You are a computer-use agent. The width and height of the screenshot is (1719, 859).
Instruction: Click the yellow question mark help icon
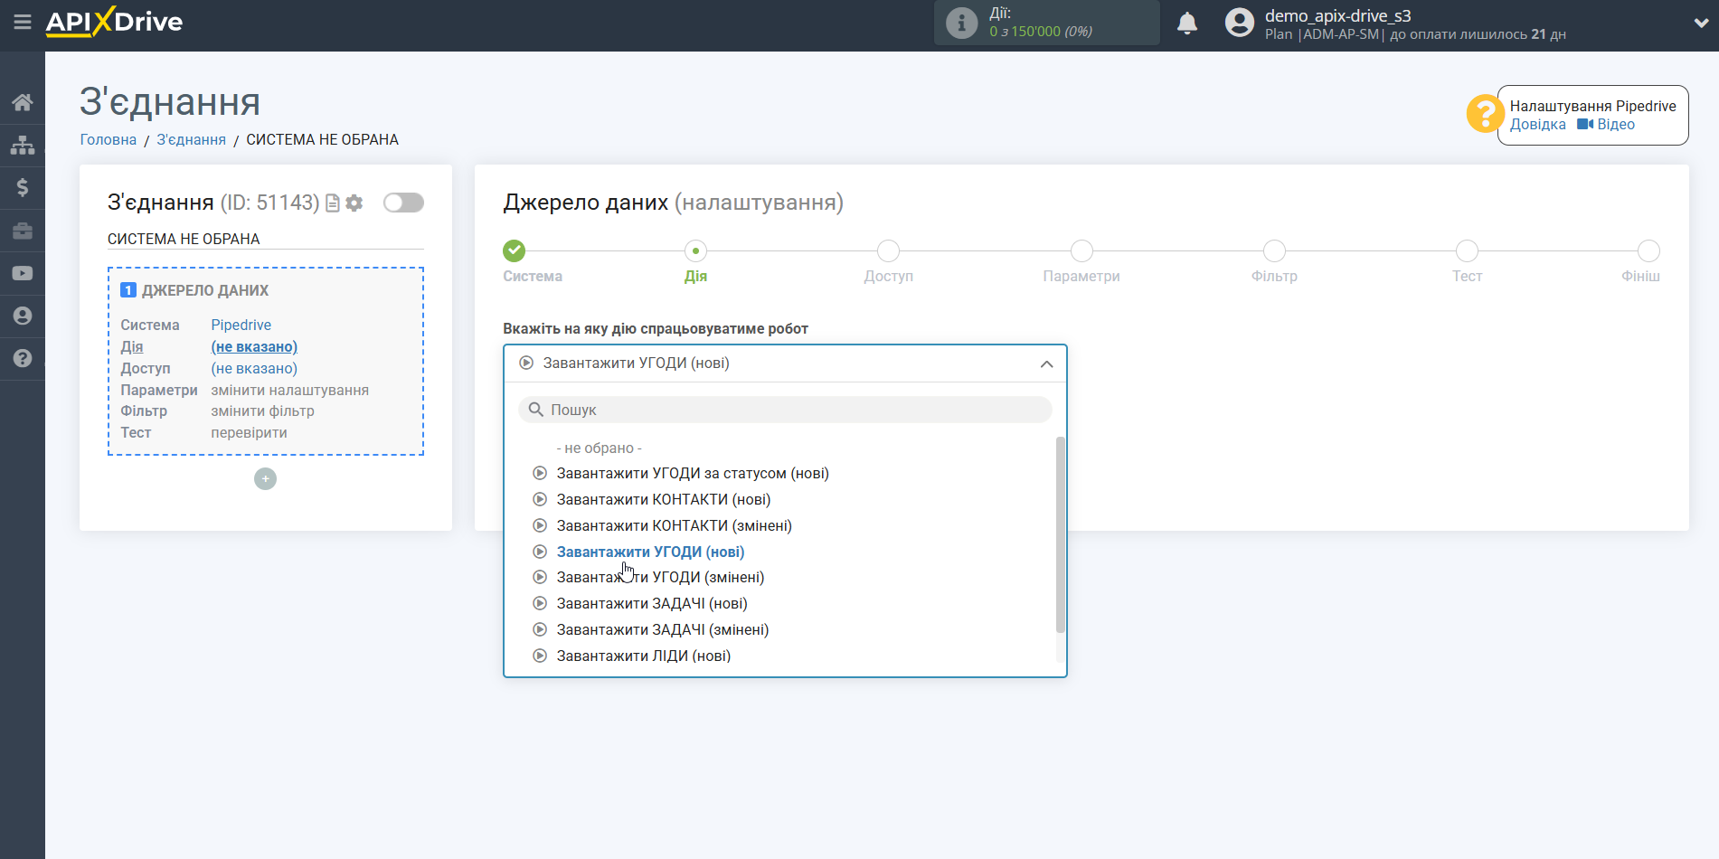click(1485, 114)
